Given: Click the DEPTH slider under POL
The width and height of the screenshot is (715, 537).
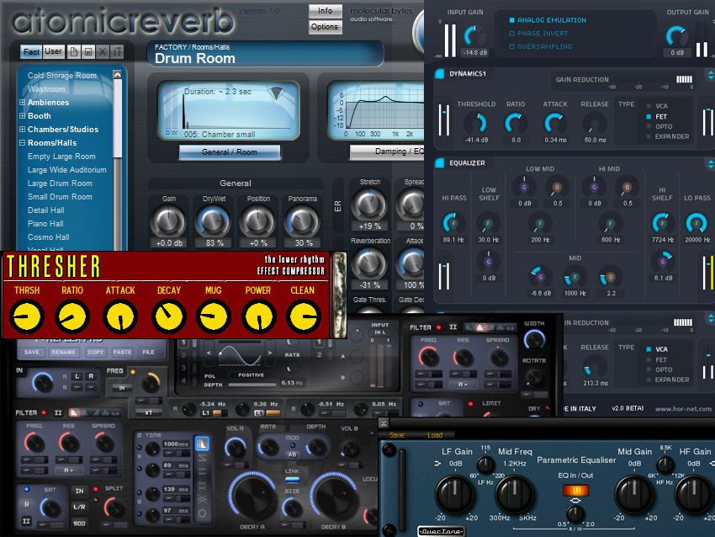Looking at the screenshot, I should [252, 385].
